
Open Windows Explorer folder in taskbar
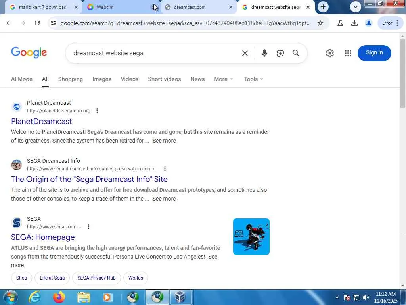[x=83, y=297]
